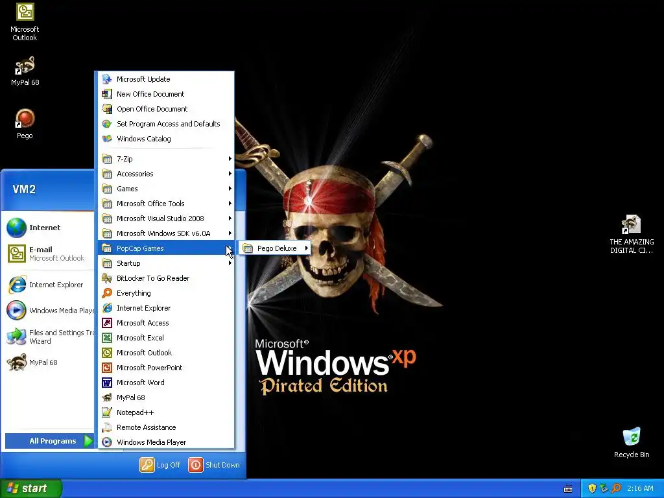Viewport: 664px width, 498px height.
Task: Click the Windows Catalog icon
Action: [x=107, y=139]
